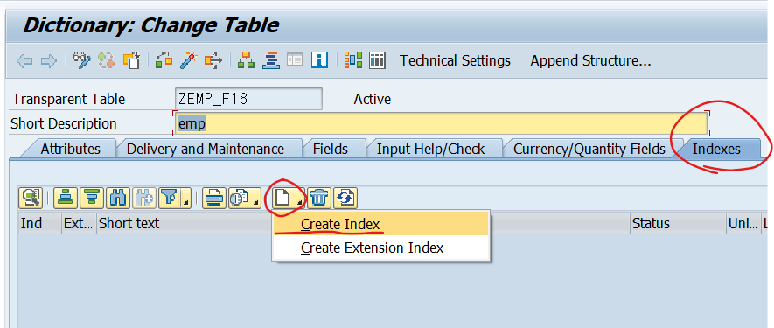Viewport: 774px width, 328px height.
Task: Sort descending in the index list
Action: point(91,198)
